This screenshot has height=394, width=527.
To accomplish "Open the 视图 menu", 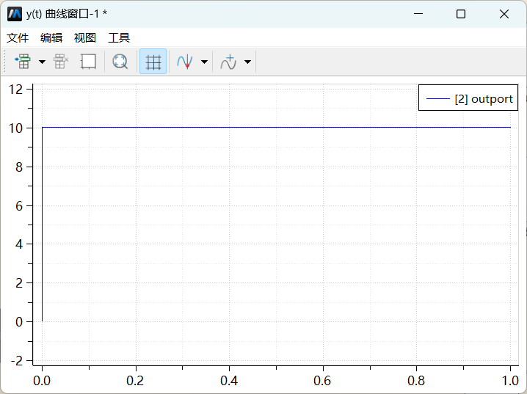I will pyautogui.click(x=85, y=37).
